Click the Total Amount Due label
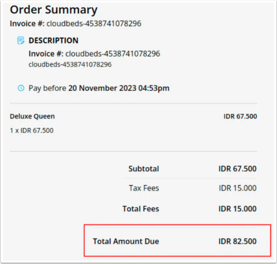The height and width of the screenshot is (264, 277). click(126, 241)
